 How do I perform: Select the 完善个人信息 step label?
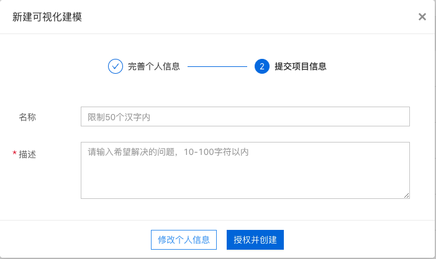click(x=154, y=66)
